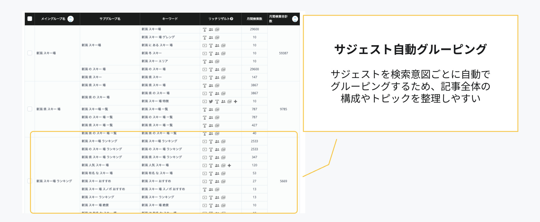Click the people icon in 新潟 スキー エリア row
Screen dimensions: 540x222
[x=211, y=61]
